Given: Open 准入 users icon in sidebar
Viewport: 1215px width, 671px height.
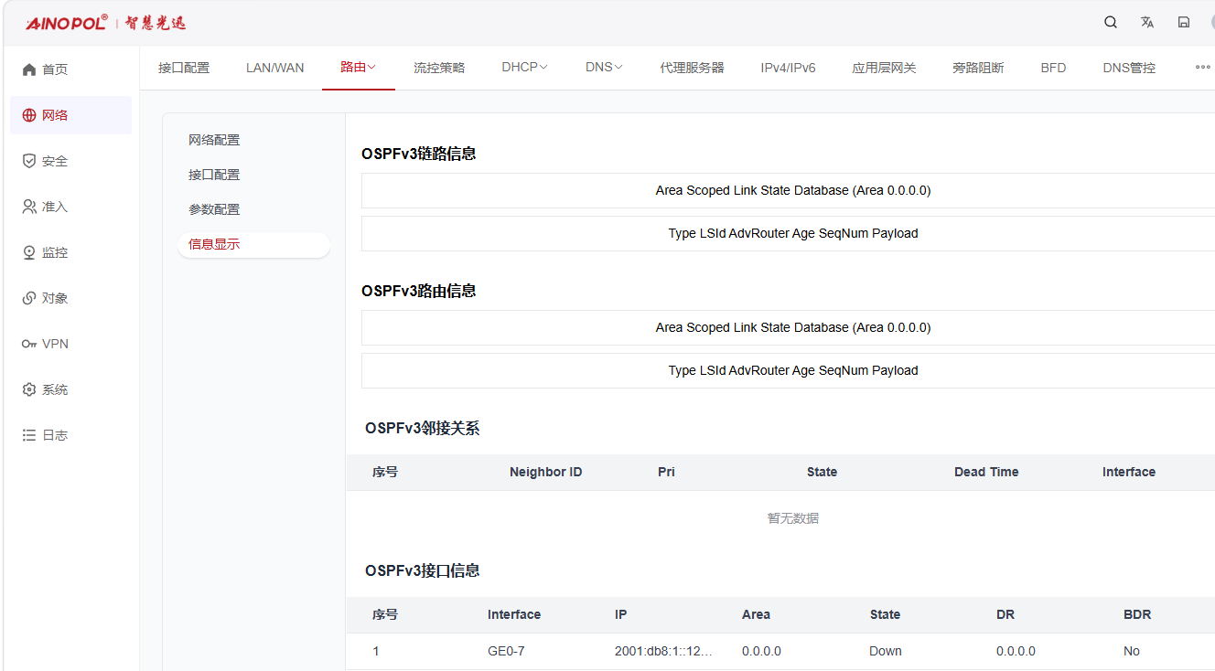Looking at the screenshot, I should point(29,207).
